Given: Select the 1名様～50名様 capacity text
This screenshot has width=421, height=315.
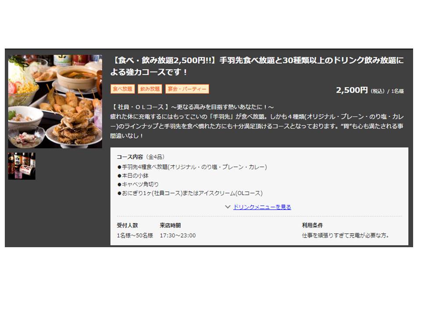Looking at the screenshot, I should point(135,235).
